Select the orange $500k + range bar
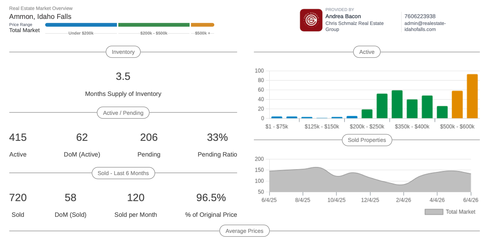 (x=202, y=25)
